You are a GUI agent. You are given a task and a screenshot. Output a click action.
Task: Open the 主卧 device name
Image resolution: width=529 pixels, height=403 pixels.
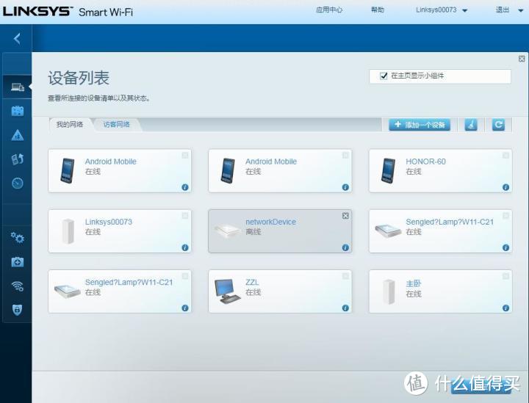tap(413, 283)
